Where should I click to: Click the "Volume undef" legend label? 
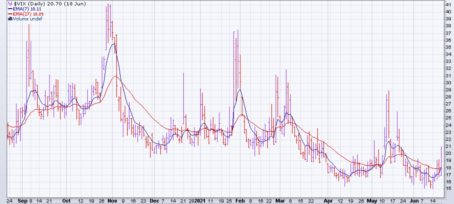(28, 19)
